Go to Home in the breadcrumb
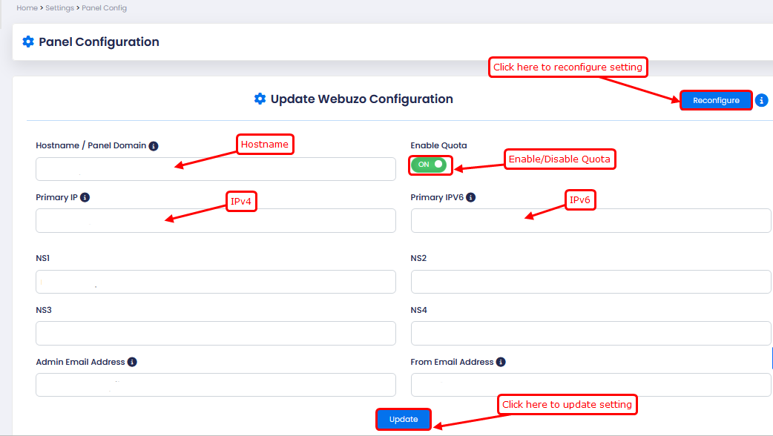This screenshot has width=773, height=436. pos(27,8)
